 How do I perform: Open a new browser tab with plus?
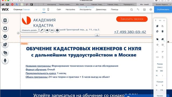pos(170,5)
